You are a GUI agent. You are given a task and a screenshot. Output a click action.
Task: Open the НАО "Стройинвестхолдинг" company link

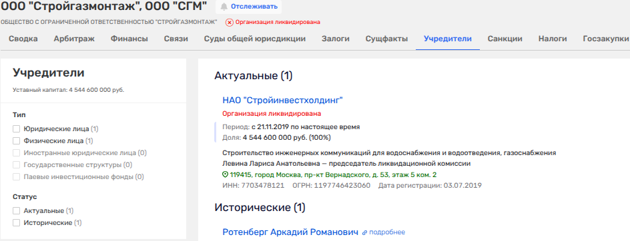(x=282, y=101)
